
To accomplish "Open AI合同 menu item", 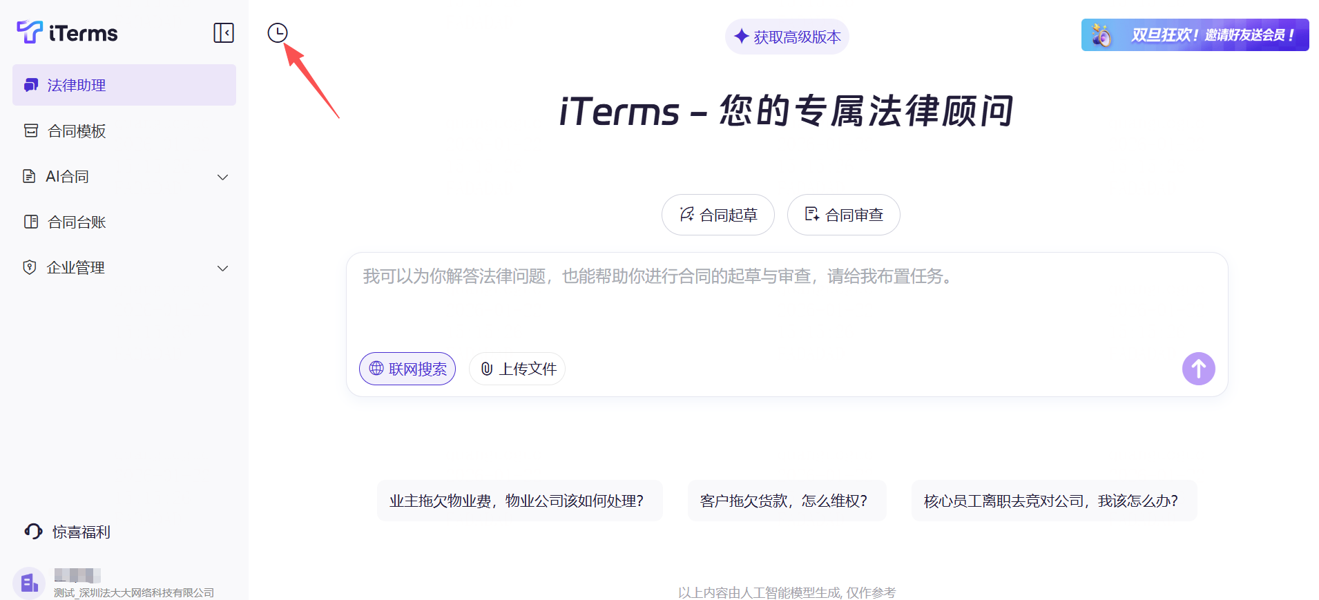I will 124,176.
